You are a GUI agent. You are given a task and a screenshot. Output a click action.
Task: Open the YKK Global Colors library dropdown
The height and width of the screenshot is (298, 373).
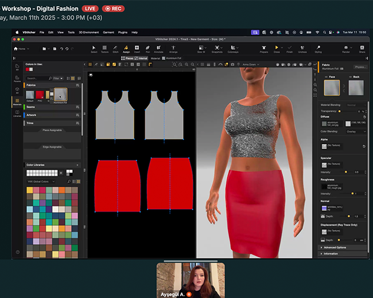click(x=42, y=181)
